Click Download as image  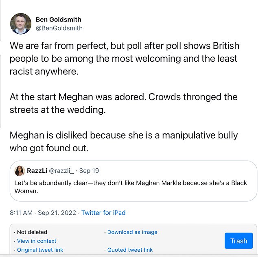(x=132, y=232)
